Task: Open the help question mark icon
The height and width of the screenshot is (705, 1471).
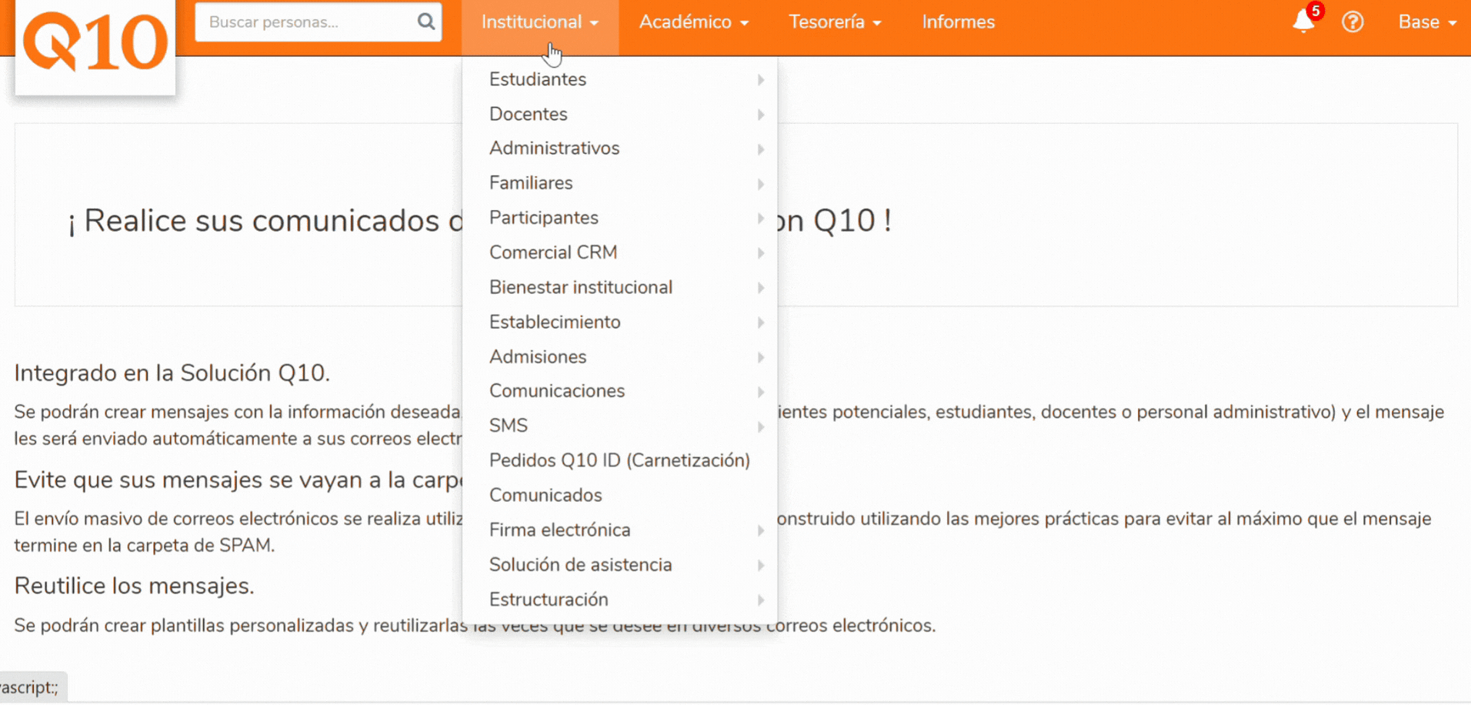Action: pyautogui.click(x=1353, y=22)
